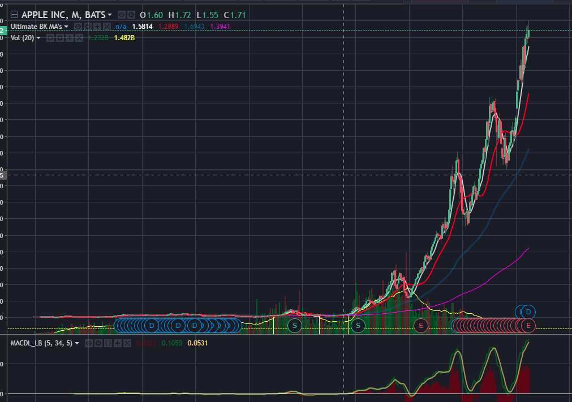
Task: Open MACDL_LB settings gear
Action: 98,343
